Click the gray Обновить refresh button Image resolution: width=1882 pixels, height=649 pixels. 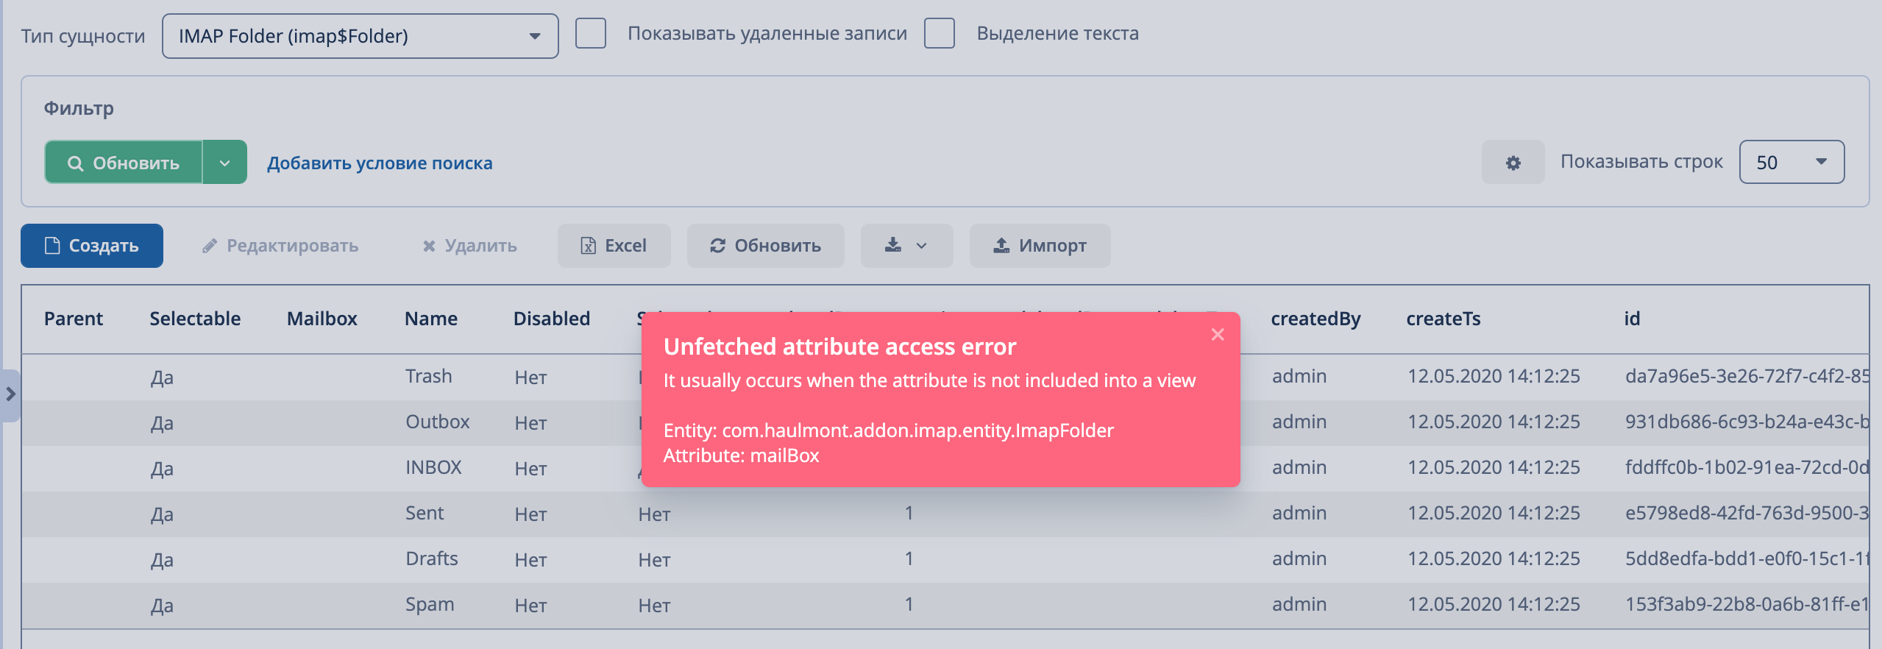tap(765, 246)
